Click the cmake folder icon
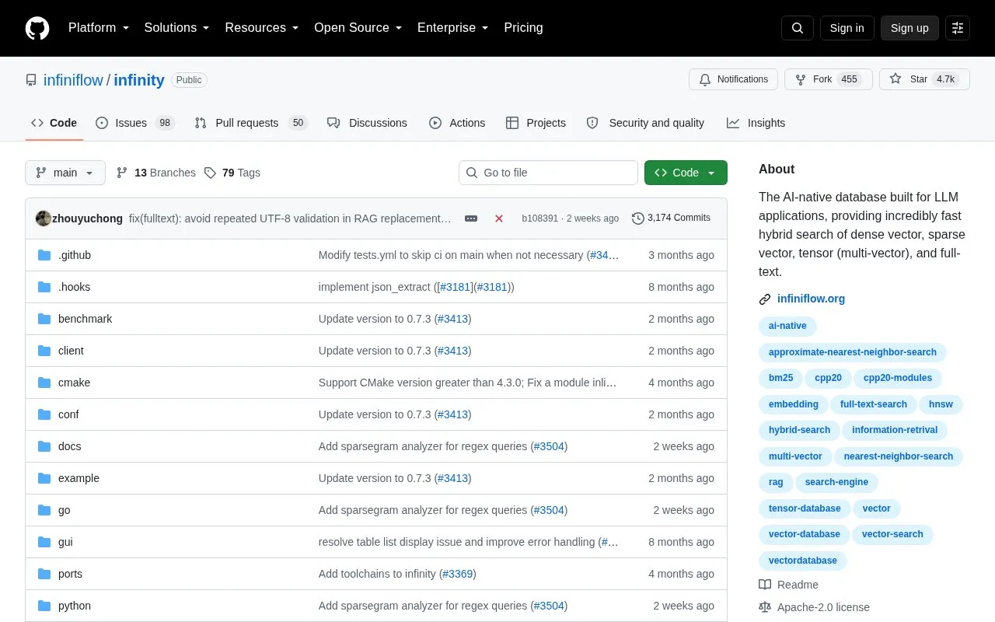 pyautogui.click(x=44, y=383)
